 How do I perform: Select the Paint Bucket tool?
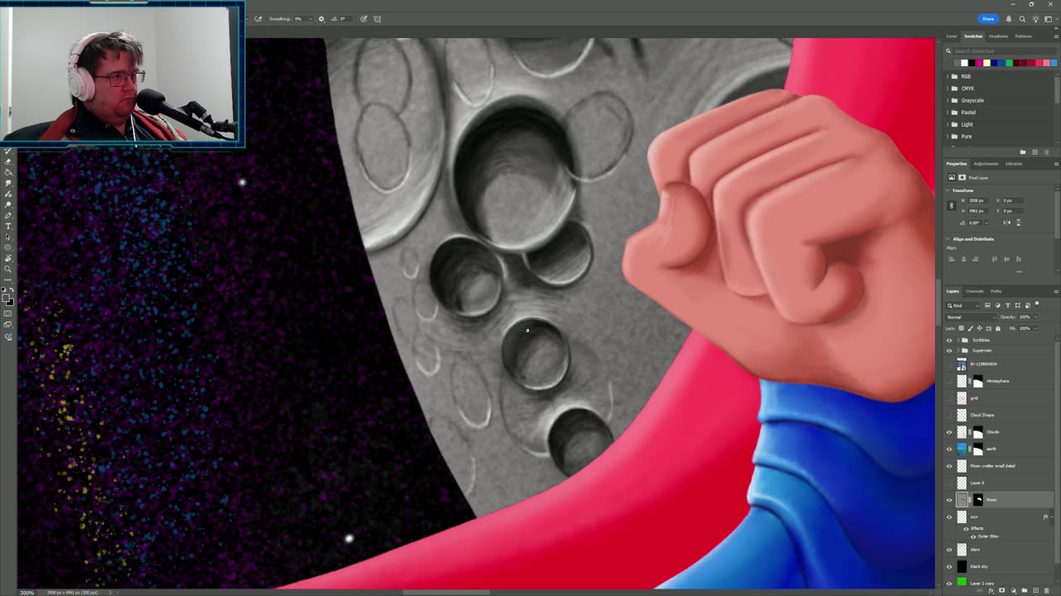(8, 172)
